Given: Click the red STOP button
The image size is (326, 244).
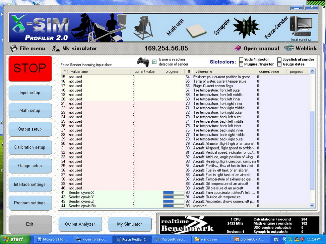Looking at the screenshot, I should pyautogui.click(x=30, y=69).
